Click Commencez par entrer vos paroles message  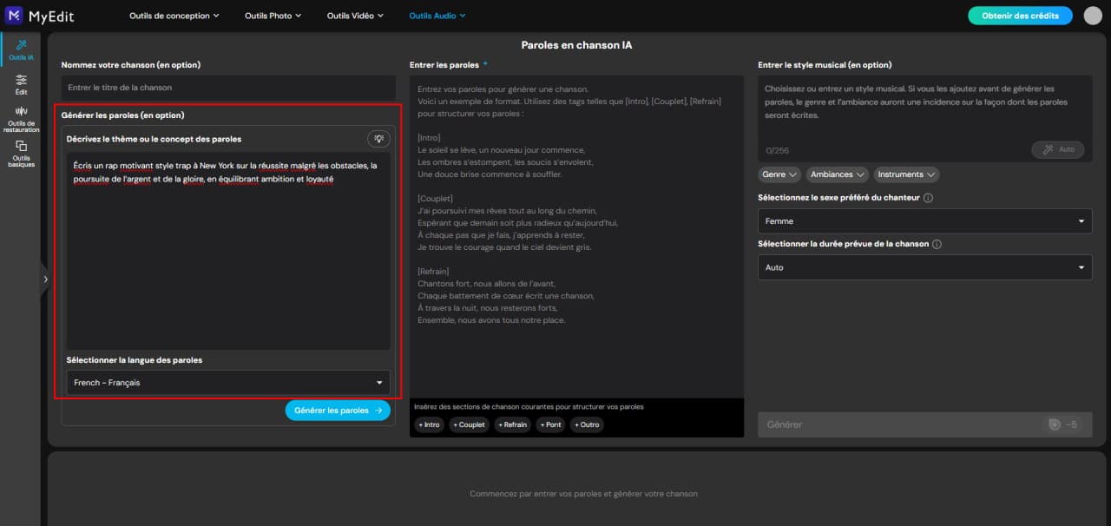(x=583, y=494)
